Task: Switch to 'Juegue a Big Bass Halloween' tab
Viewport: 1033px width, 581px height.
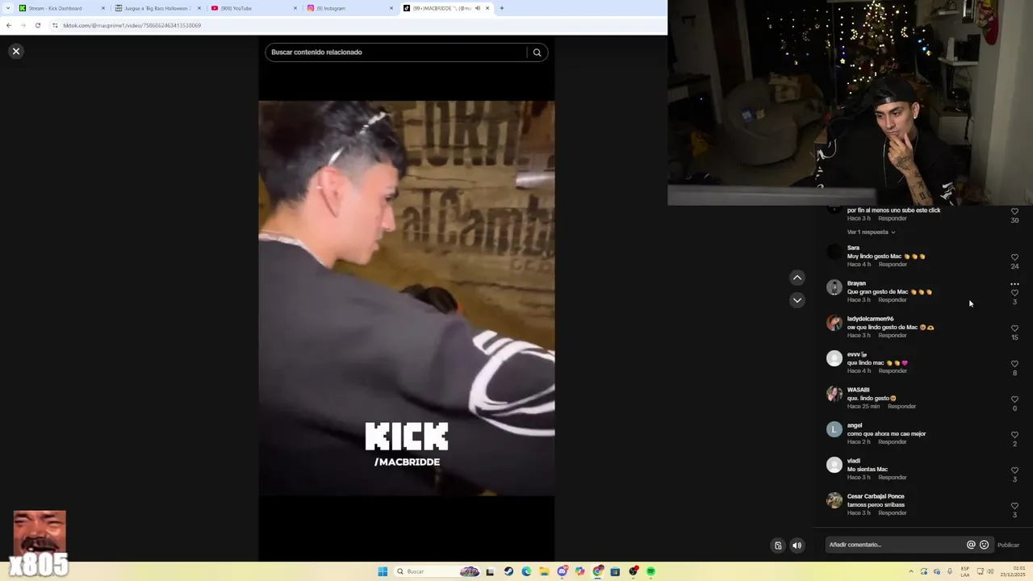Action: point(157,8)
